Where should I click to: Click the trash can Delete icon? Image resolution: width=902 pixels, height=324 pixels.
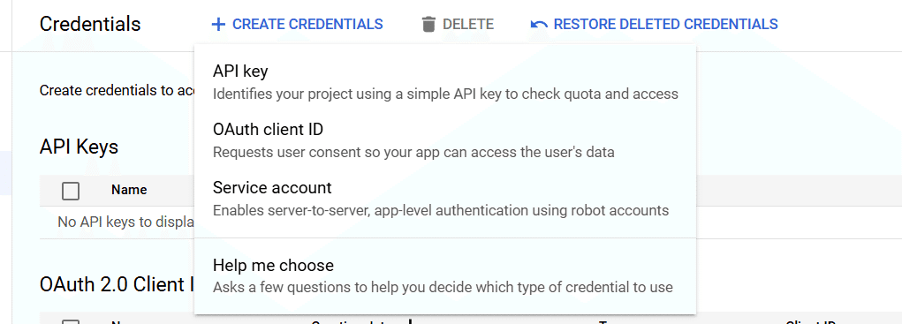(428, 24)
